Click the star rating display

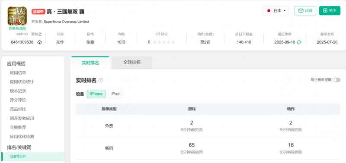[x=164, y=42]
